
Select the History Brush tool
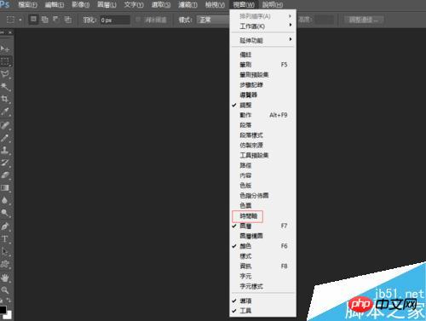click(x=5, y=163)
